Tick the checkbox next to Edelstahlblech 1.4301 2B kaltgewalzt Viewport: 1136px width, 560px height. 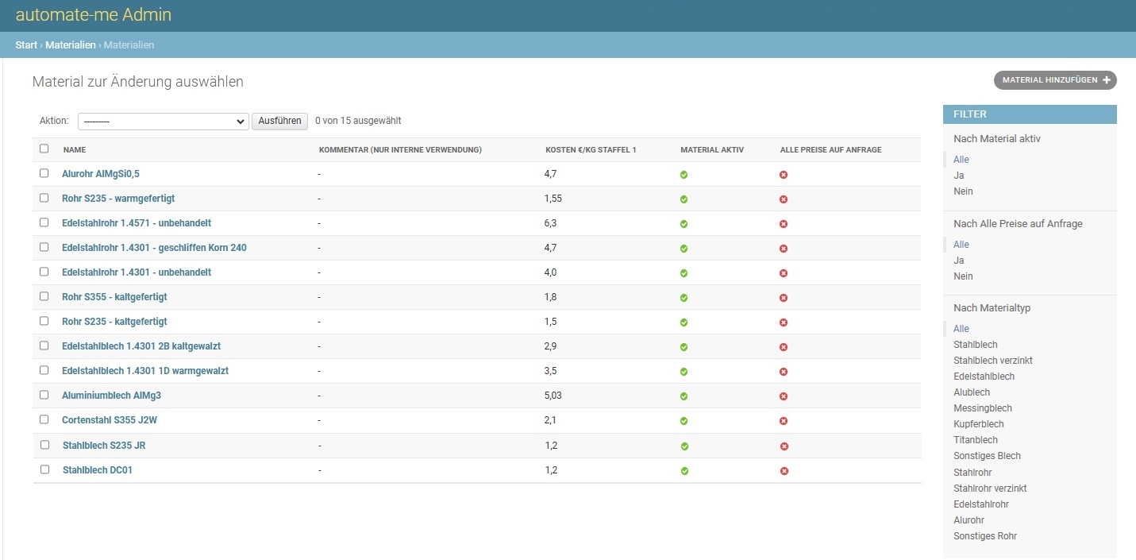point(44,346)
